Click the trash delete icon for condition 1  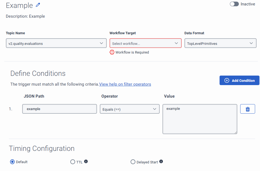click(x=248, y=109)
